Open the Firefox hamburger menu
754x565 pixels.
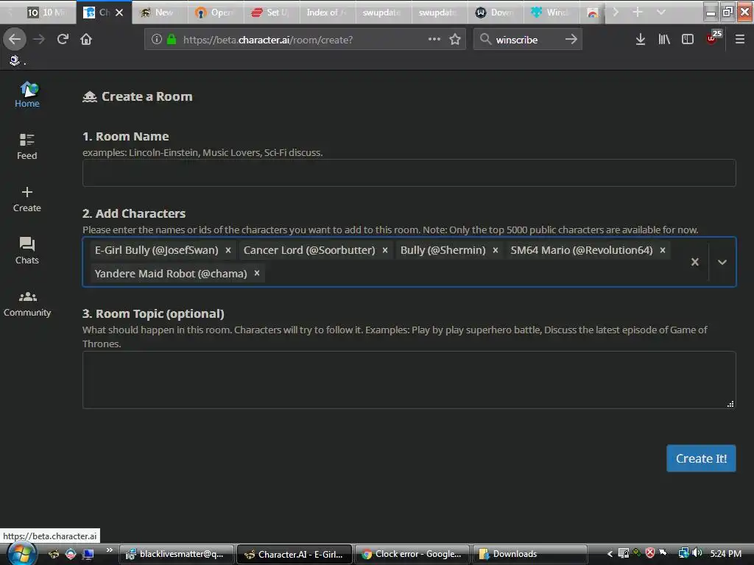740,40
